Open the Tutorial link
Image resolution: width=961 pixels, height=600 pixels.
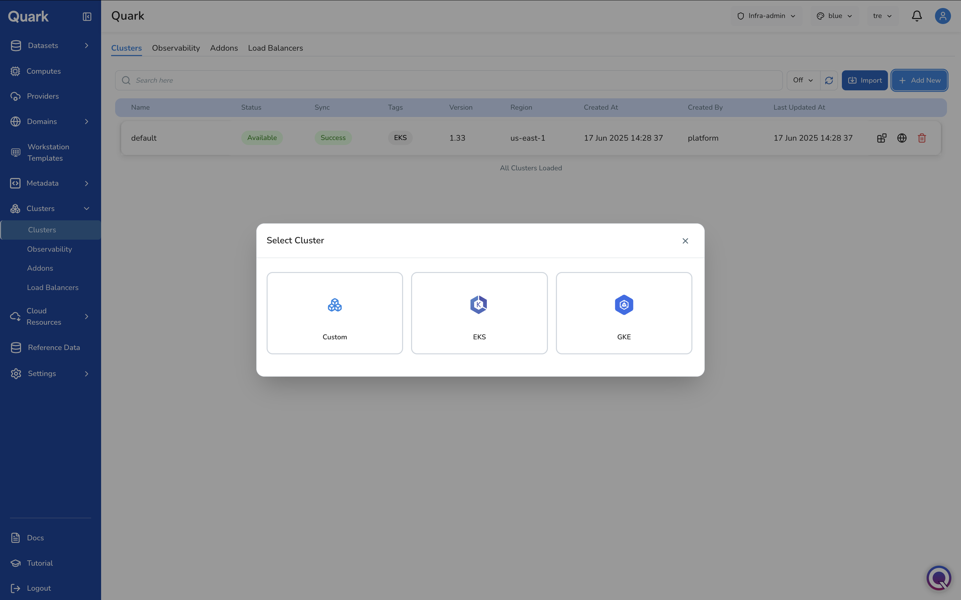[40, 563]
